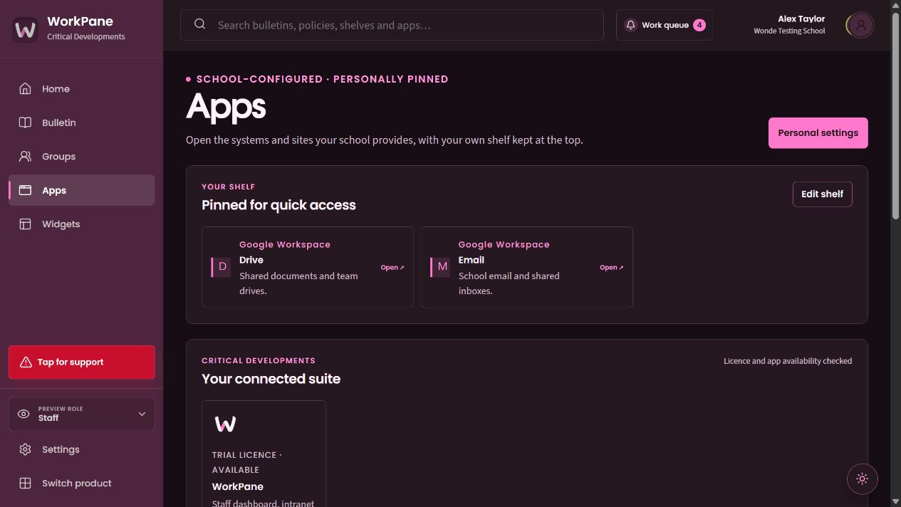Click 'Pinned for quick access' heading

coord(278,205)
